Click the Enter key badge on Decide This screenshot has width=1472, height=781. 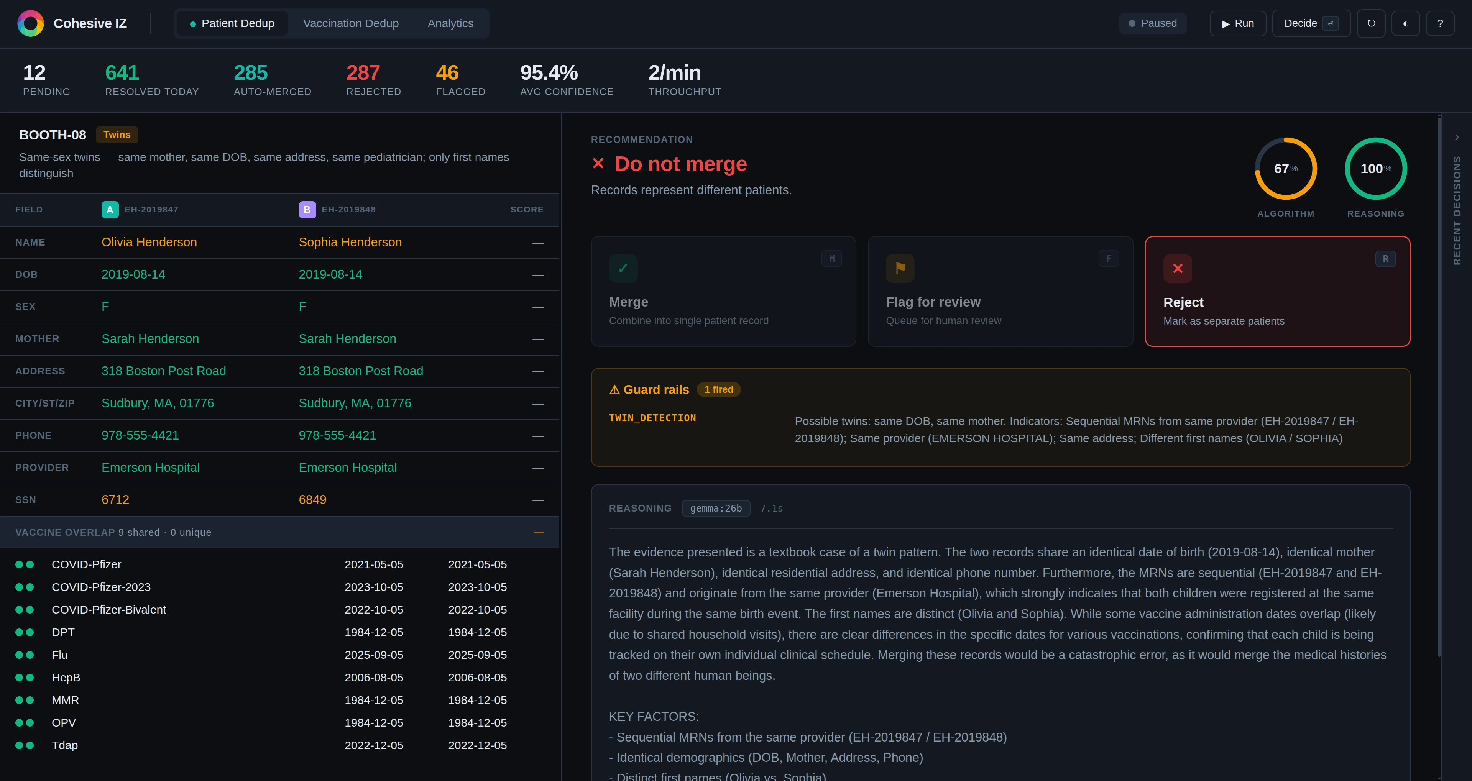point(1330,23)
